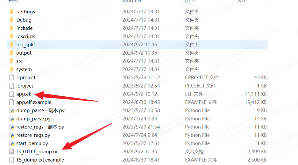Click the app.elf file icon

pos(12,94)
